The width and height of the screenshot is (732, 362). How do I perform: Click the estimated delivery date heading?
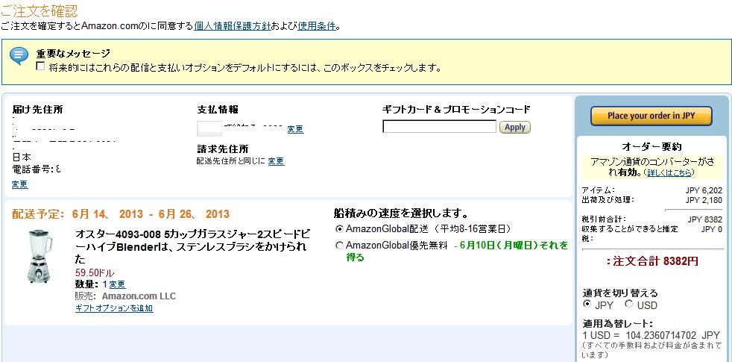pyautogui.click(x=121, y=214)
